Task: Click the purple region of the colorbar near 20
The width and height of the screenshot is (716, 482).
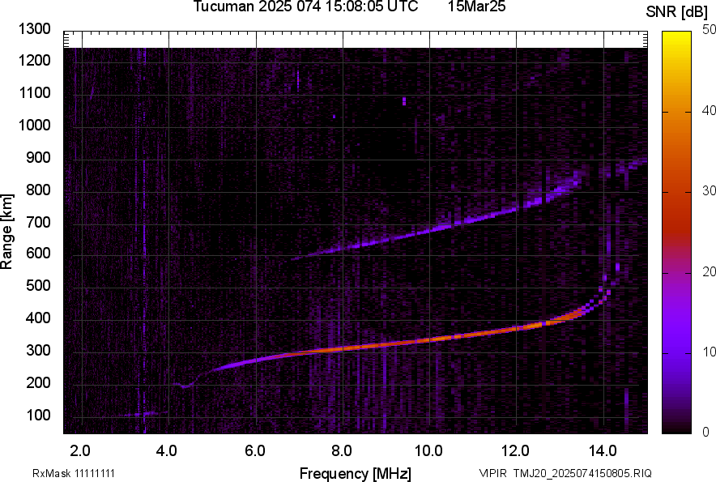Action: click(x=676, y=272)
